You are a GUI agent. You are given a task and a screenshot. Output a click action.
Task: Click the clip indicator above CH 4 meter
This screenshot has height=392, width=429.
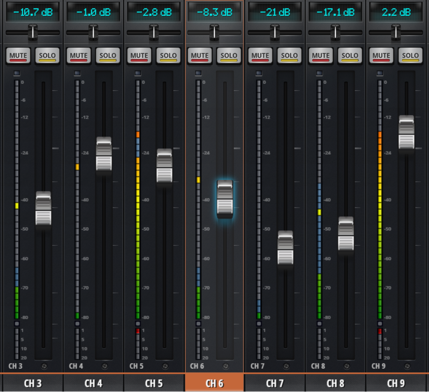pyautogui.click(x=77, y=73)
